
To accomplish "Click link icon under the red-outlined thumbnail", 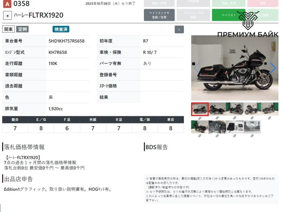I will pyautogui.click(x=200, y=118).
